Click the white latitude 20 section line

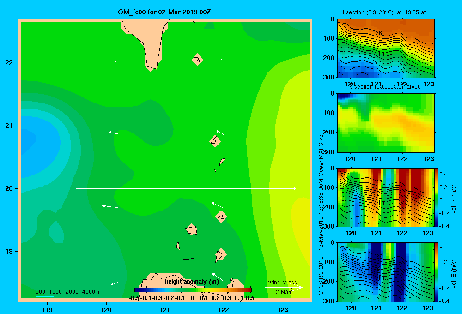coord(186,188)
